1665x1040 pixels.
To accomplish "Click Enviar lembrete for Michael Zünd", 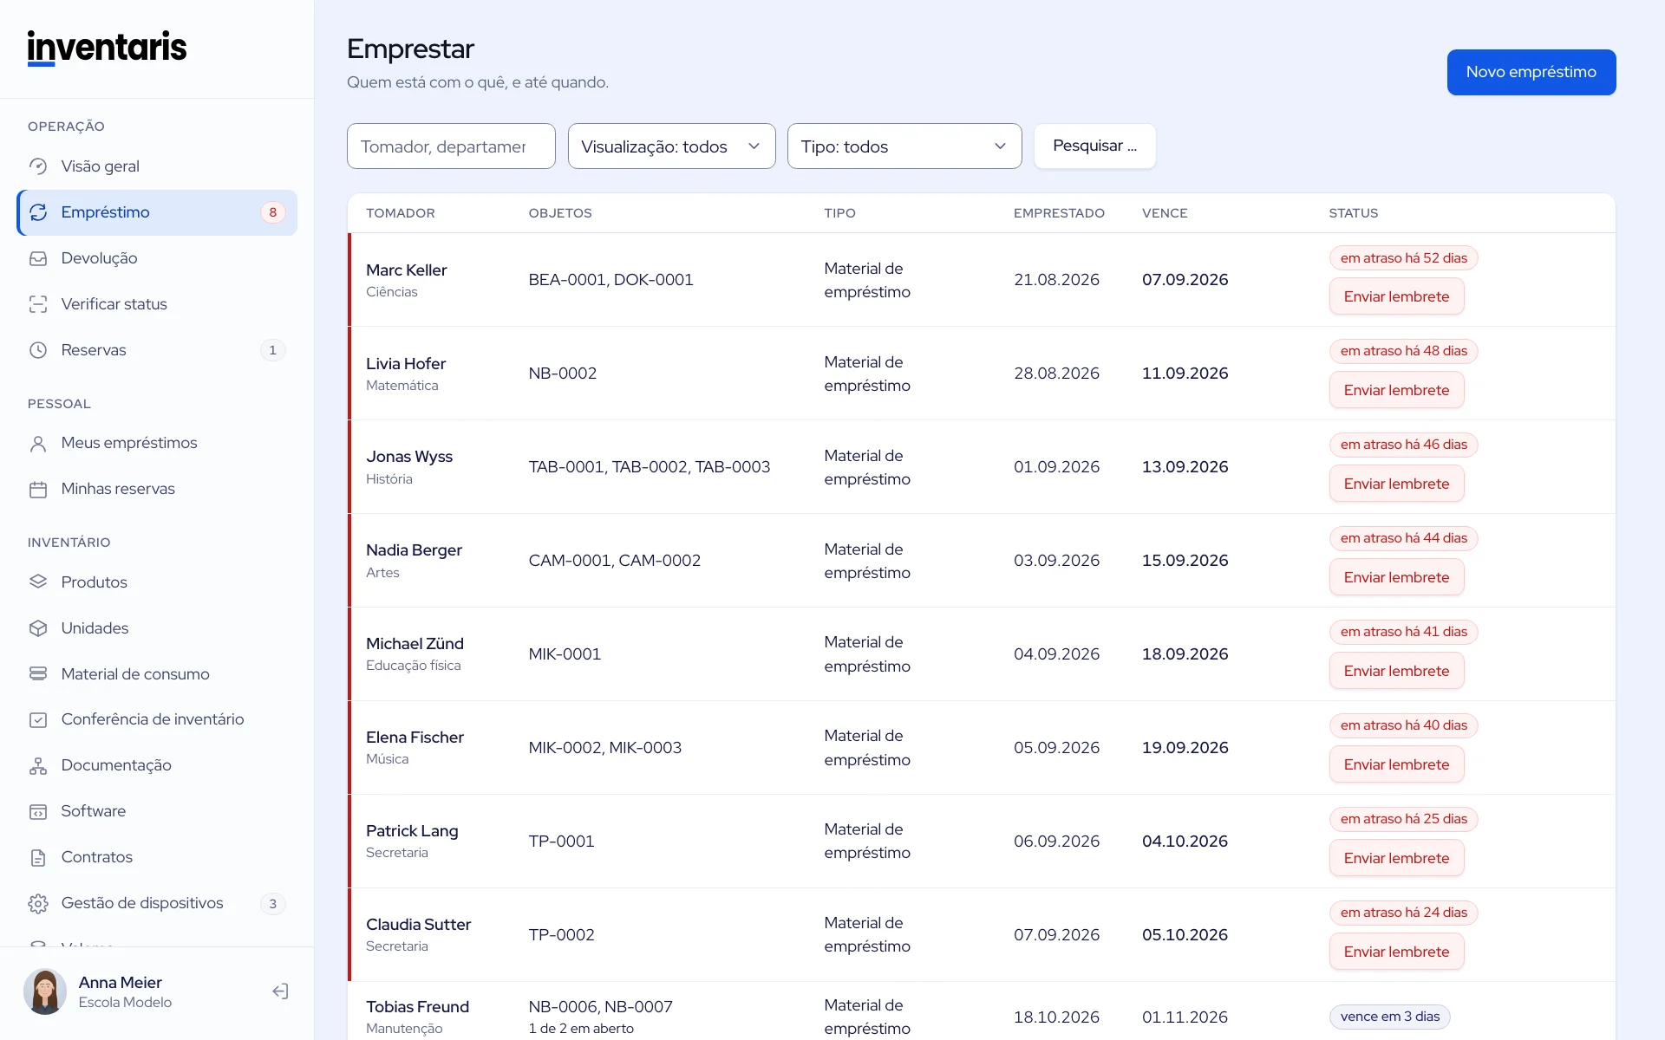I will pos(1396,671).
